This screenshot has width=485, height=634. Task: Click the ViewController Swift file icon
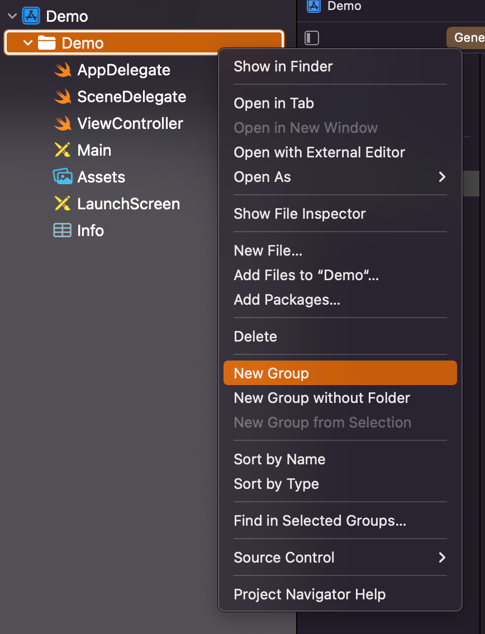tap(63, 123)
